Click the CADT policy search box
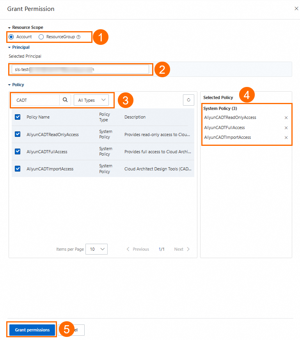300x340 pixels. click(36, 100)
